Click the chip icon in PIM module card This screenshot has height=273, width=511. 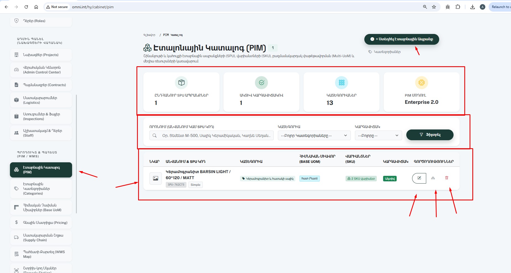[422, 83]
